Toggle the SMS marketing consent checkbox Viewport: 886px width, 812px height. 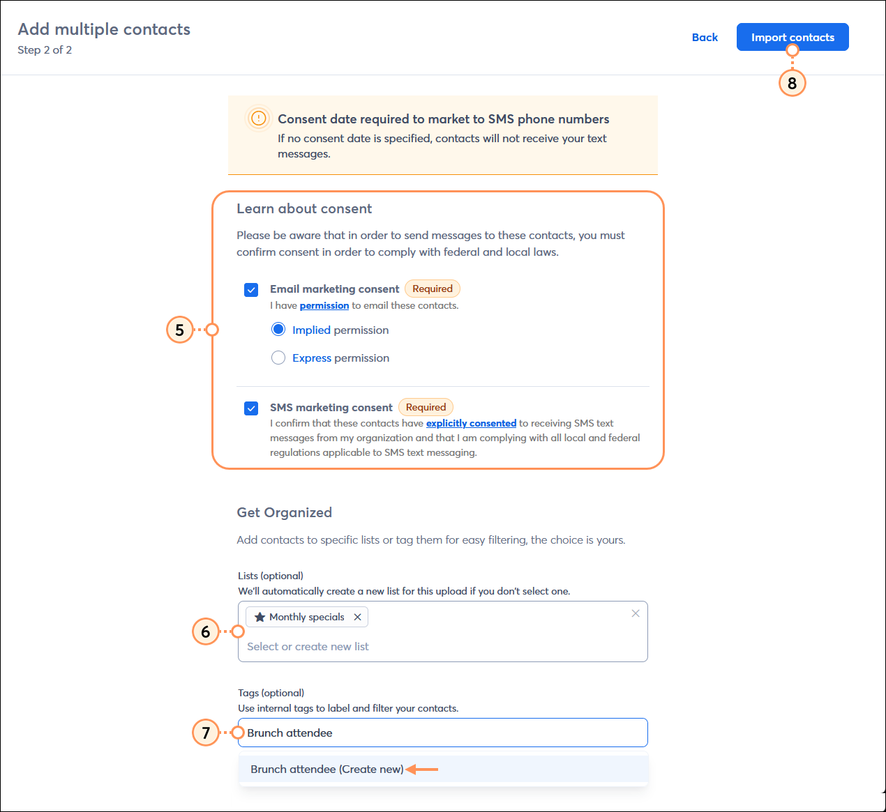(250, 408)
